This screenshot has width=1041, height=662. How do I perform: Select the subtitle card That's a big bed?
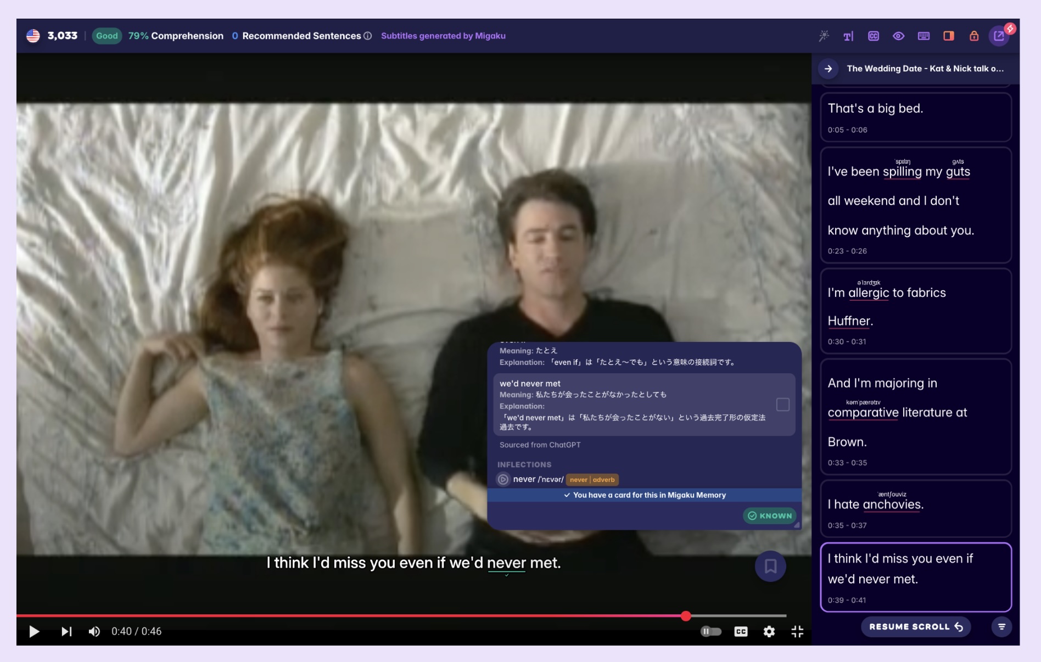tap(916, 117)
